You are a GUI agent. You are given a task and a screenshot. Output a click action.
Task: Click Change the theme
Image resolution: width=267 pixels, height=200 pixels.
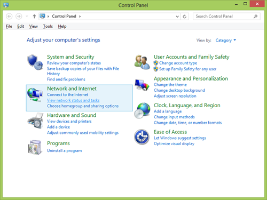tap(170, 85)
